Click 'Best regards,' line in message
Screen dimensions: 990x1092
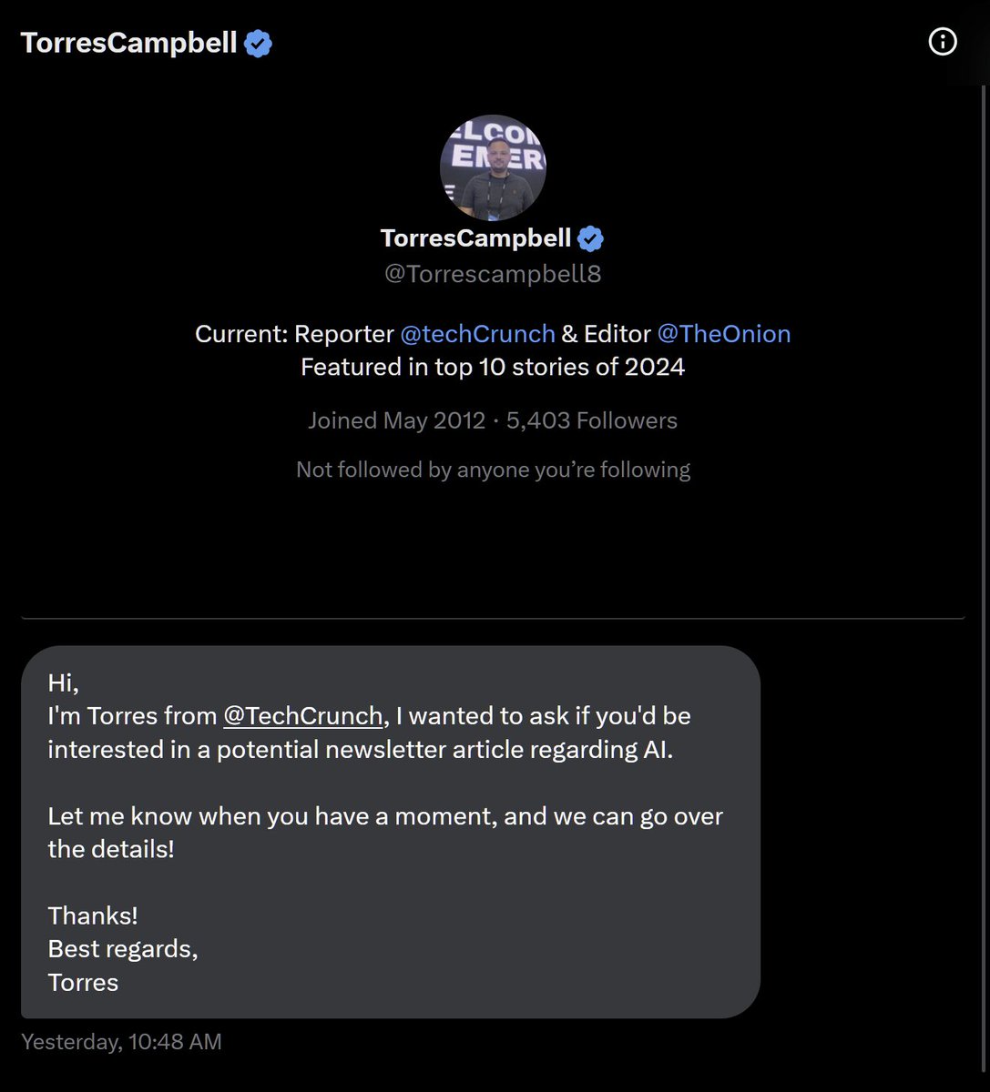click(x=123, y=949)
